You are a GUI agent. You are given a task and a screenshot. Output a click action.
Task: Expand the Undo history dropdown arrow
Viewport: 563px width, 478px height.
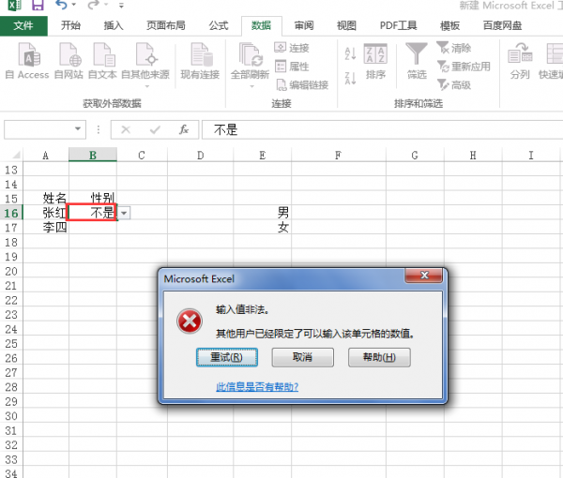pos(74,5)
